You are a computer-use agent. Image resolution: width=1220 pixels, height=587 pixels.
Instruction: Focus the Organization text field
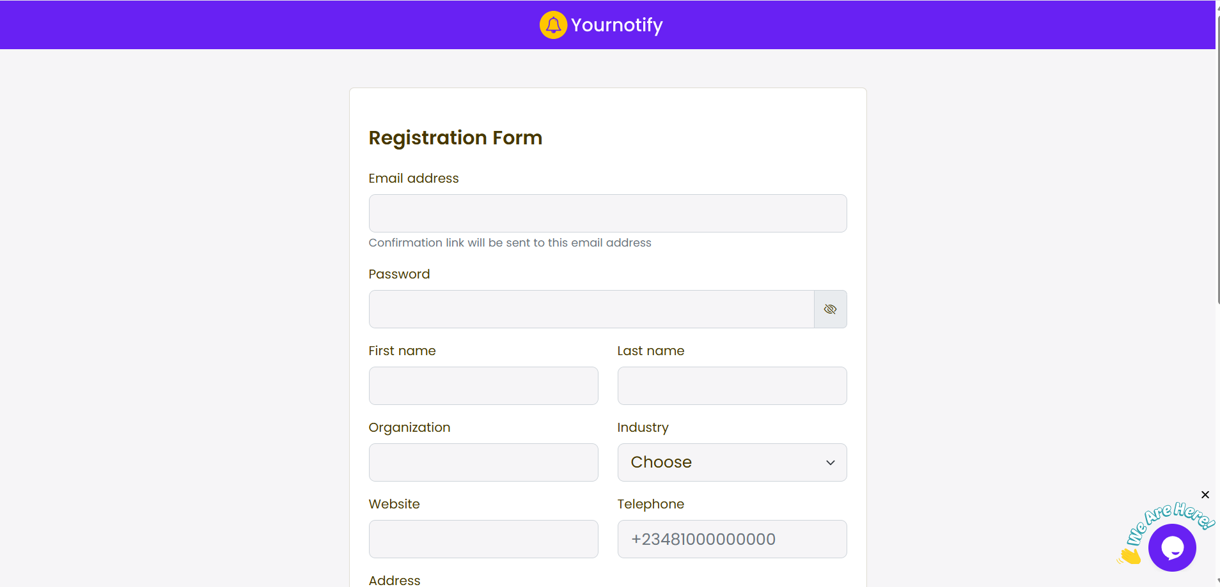pyautogui.click(x=483, y=462)
